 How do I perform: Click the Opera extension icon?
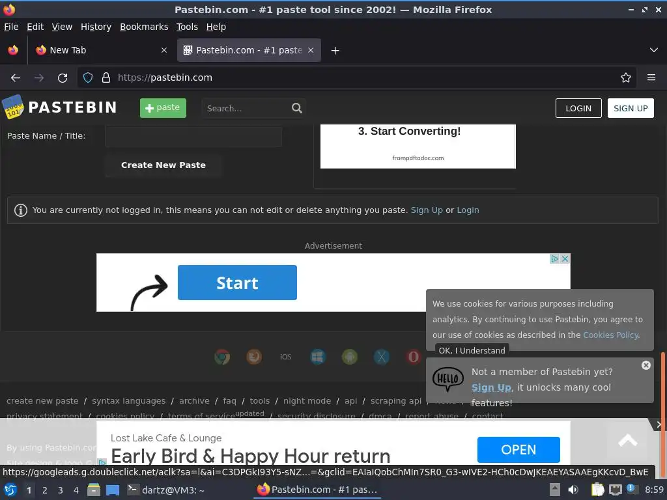point(413,357)
